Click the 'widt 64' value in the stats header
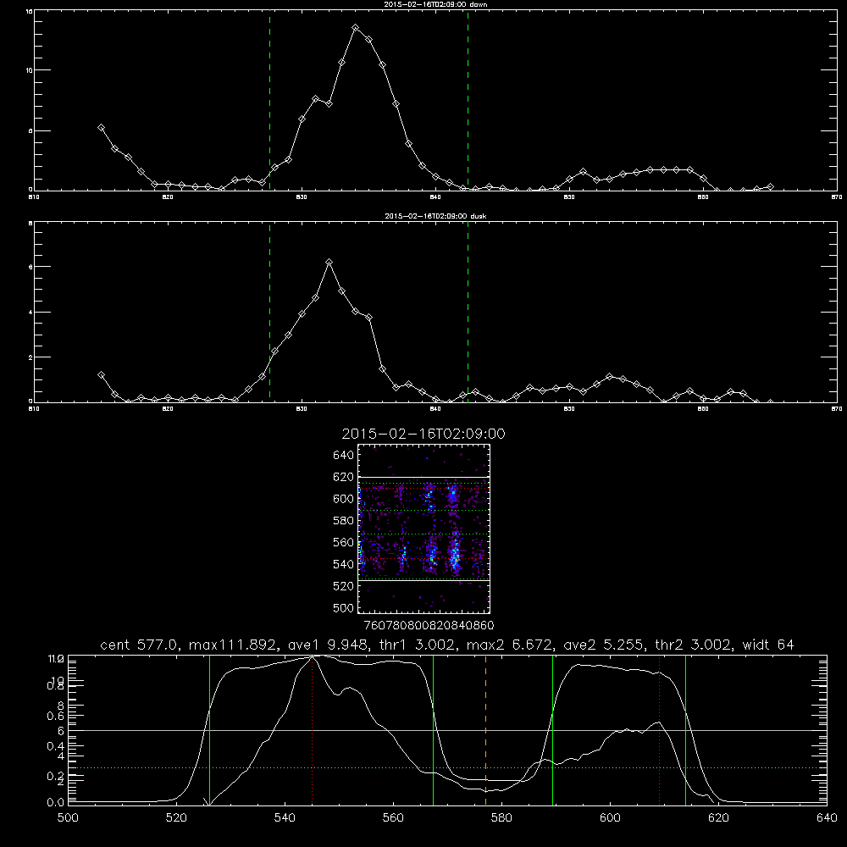This screenshot has height=847, width=847. [x=768, y=645]
